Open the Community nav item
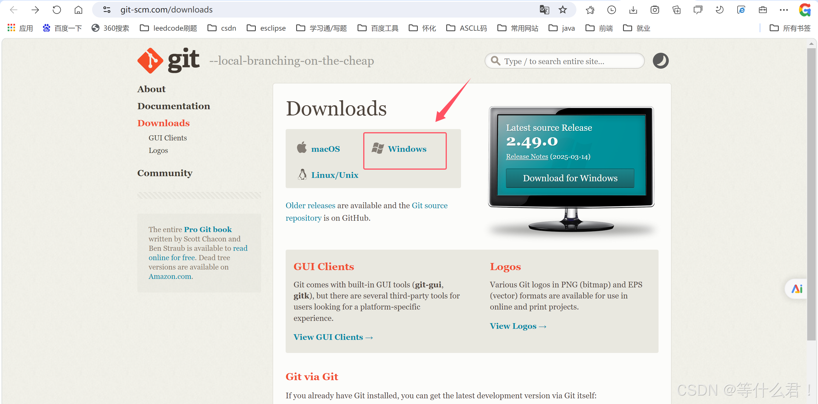Image resolution: width=818 pixels, height=404 pixels. [165, 173]
